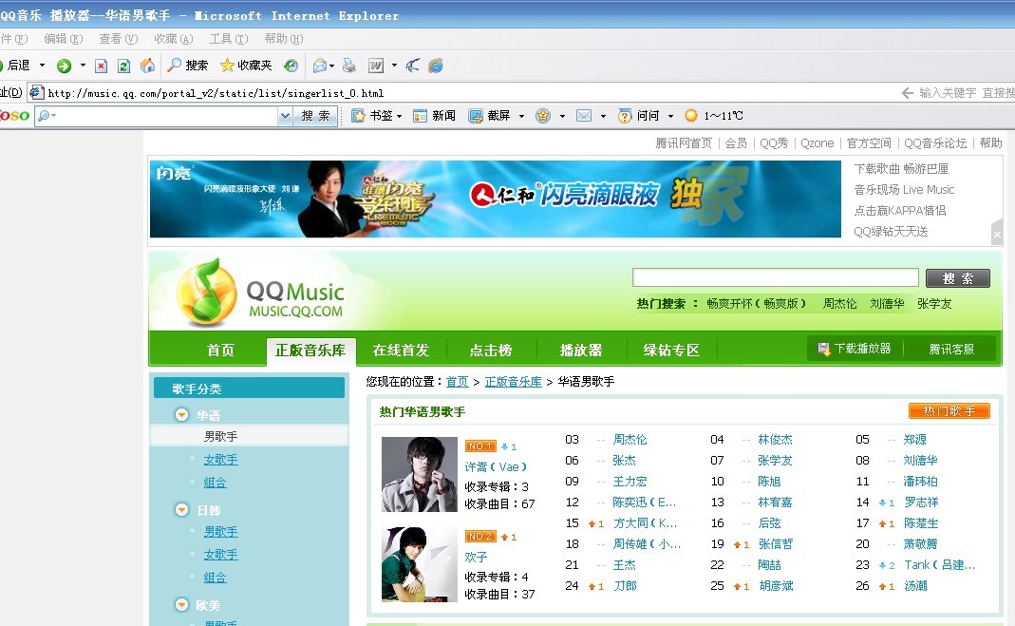Open the 工具(T) menu
The width and height of the screenshot is (1015, 626).
click(x=229, y=39)
